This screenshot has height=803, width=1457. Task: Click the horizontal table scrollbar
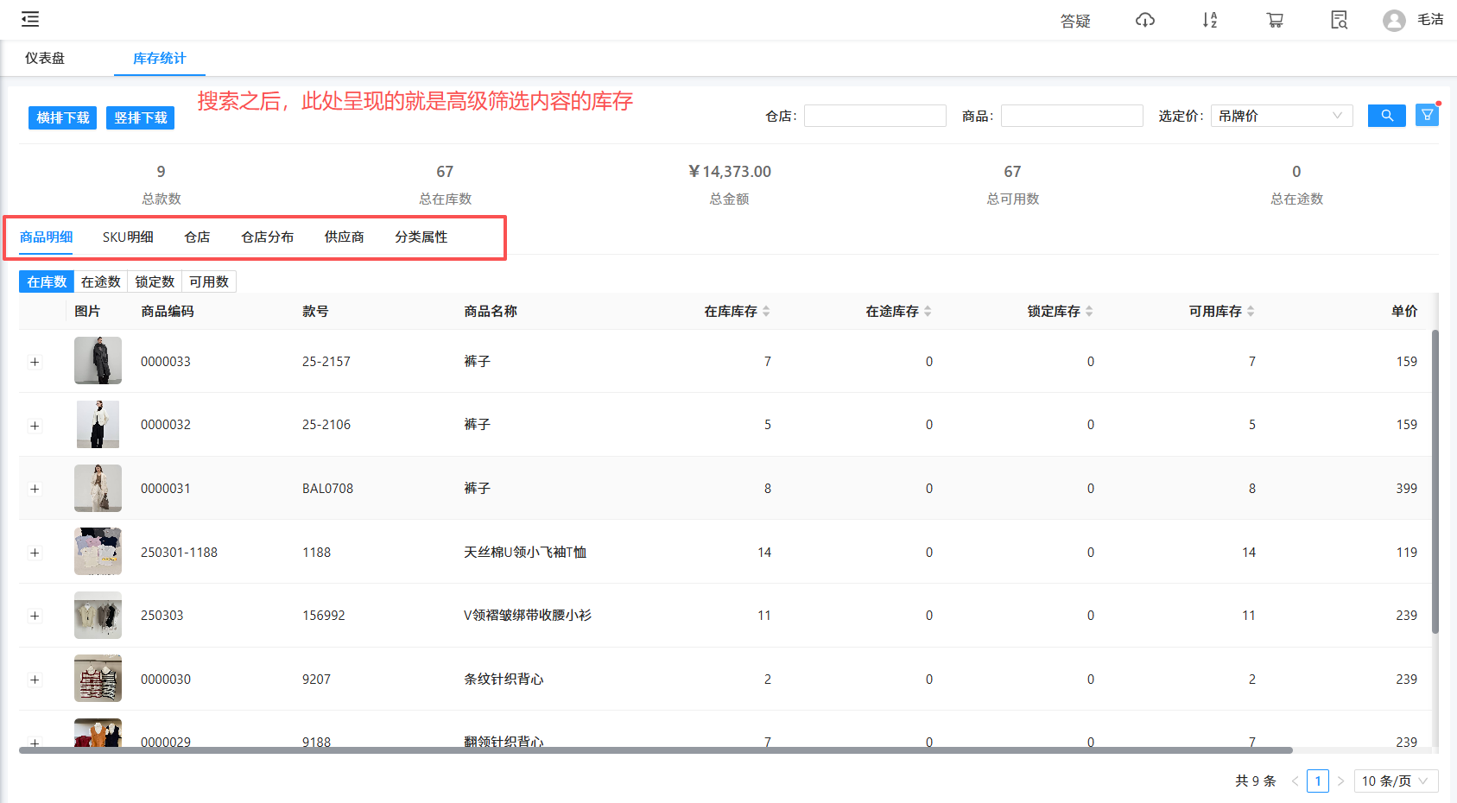click(656, 750)
